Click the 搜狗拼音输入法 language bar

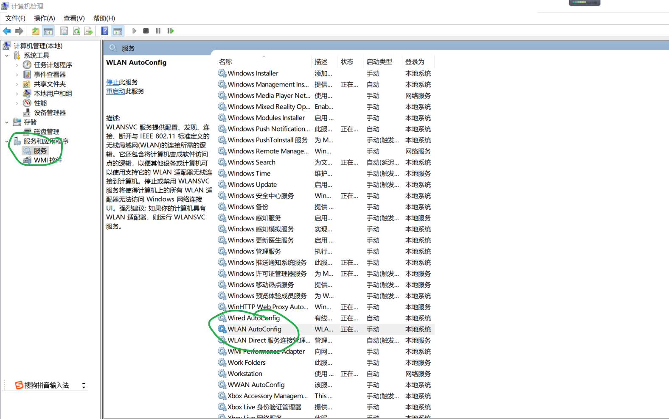[42, 385]
